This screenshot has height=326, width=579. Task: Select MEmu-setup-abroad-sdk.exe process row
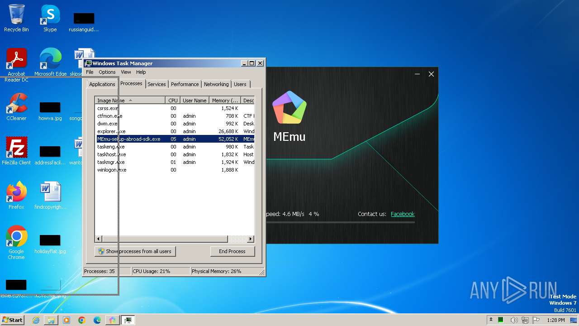click(175, 139)
